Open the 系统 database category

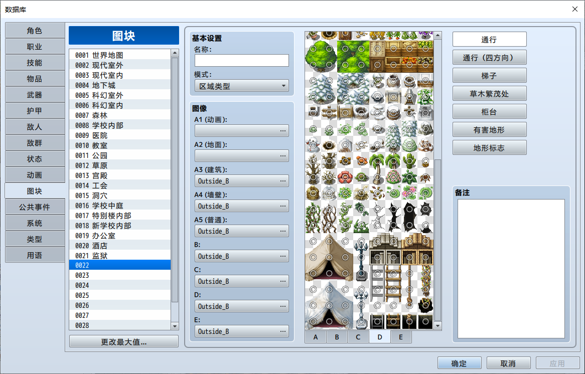(x=35, y=223)
